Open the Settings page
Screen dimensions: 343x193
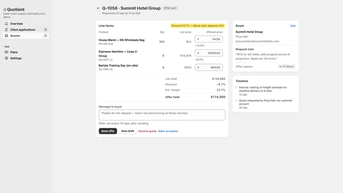coord(26,58)
